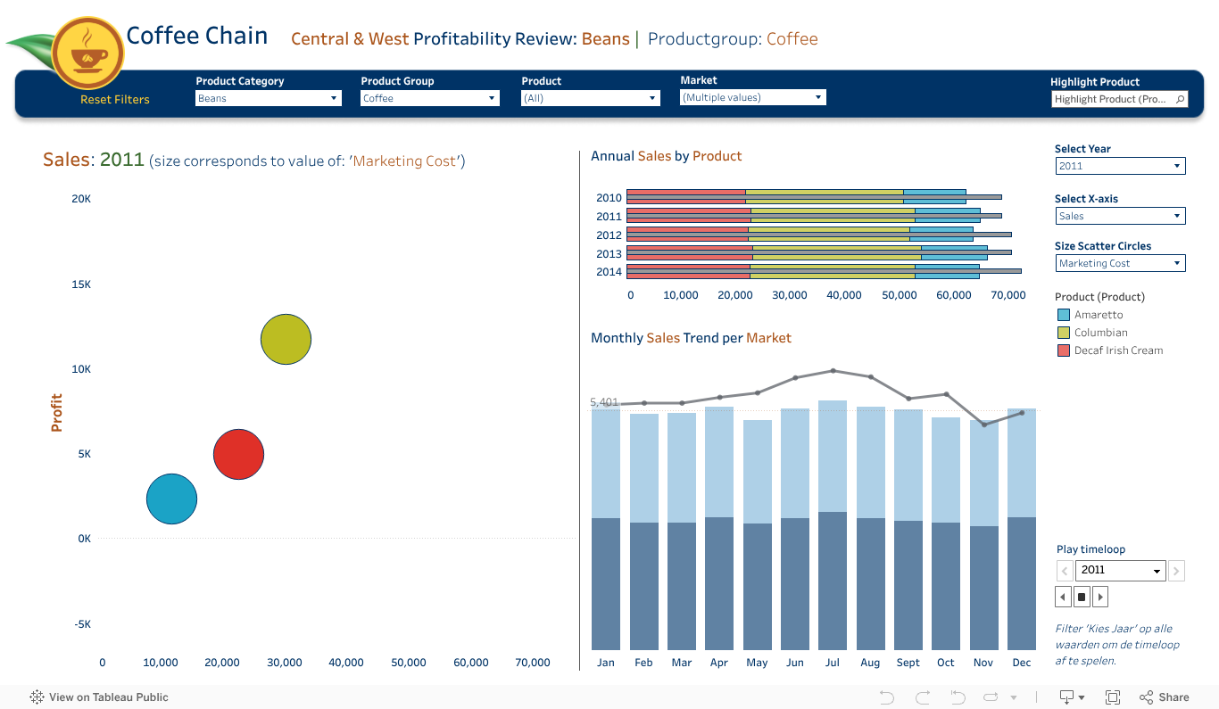Click the Highlight Product input field

(x=1113, y=99)
